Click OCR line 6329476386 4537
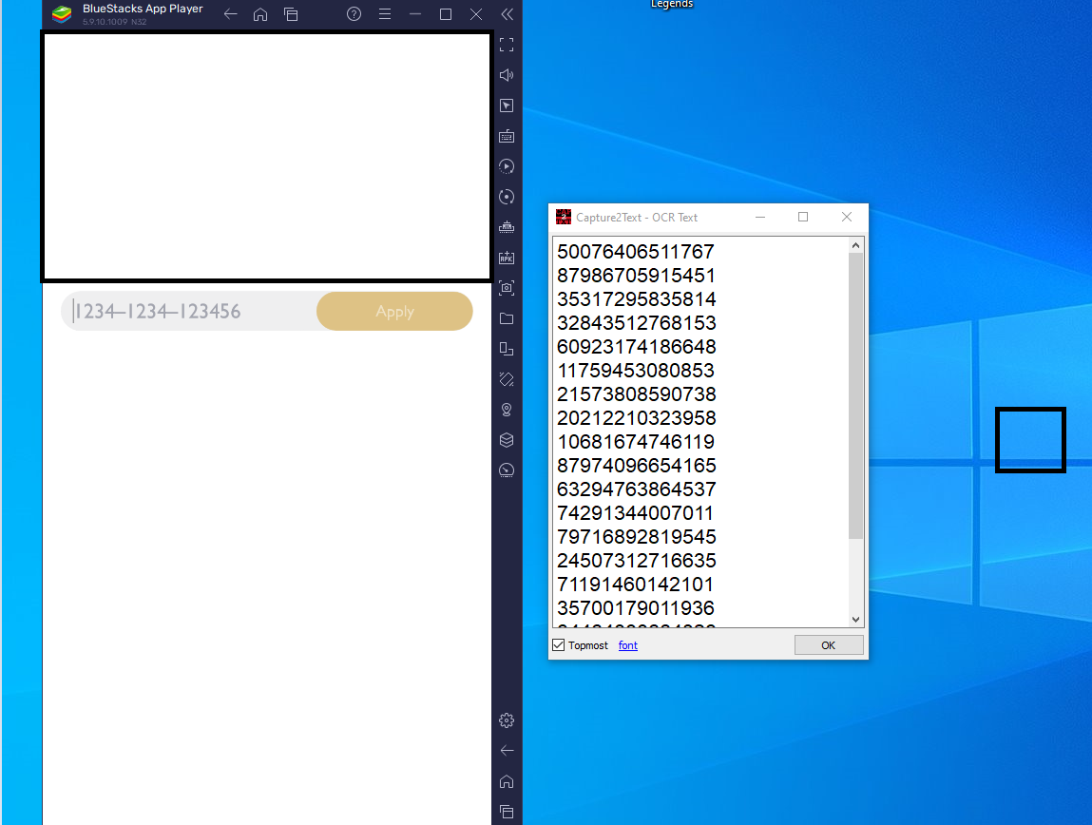The height and width of the screenshot is (825, 1092). pos(637,488)
